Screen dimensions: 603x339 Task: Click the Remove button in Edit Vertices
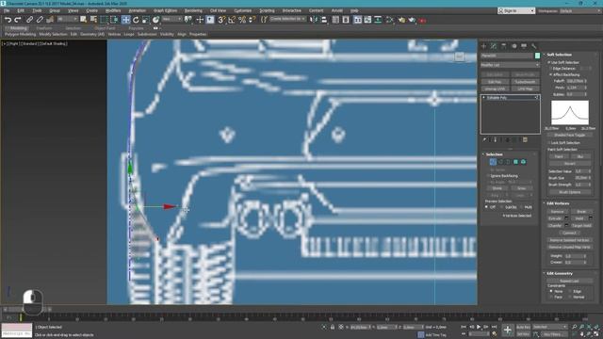pyautogui.click(x=557, y=211)
